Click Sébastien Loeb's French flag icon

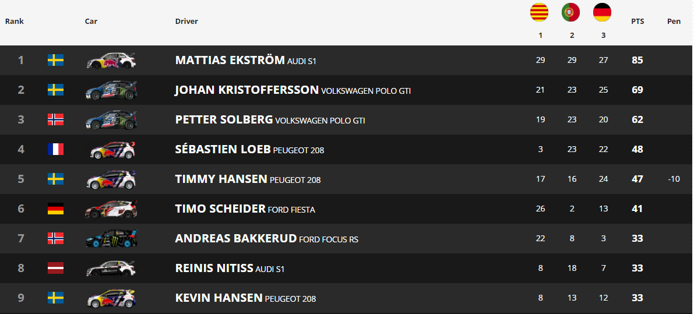[x=56, y=150]
